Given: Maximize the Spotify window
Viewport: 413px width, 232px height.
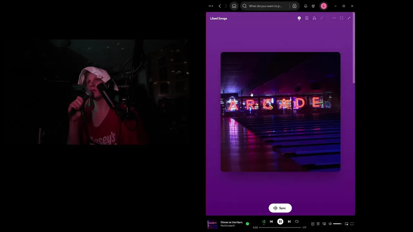Looking at the screenshot, I should [344, 6].
